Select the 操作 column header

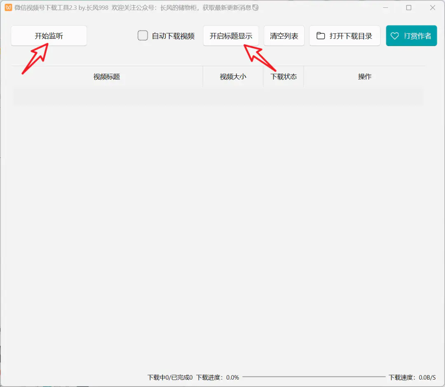364,77
